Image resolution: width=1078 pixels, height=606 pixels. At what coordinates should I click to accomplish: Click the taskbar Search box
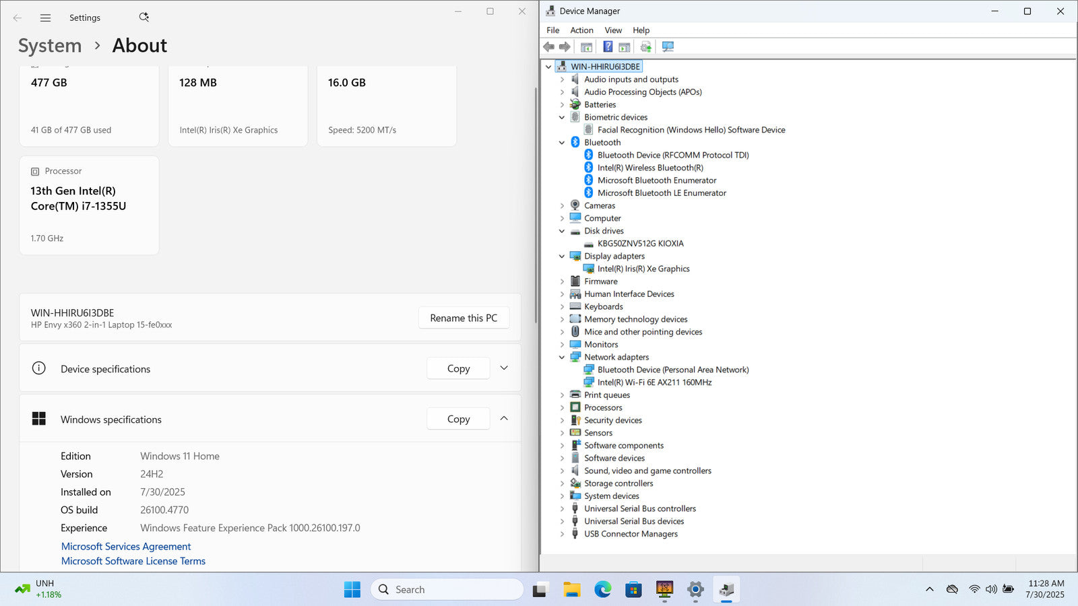point(447,590)
